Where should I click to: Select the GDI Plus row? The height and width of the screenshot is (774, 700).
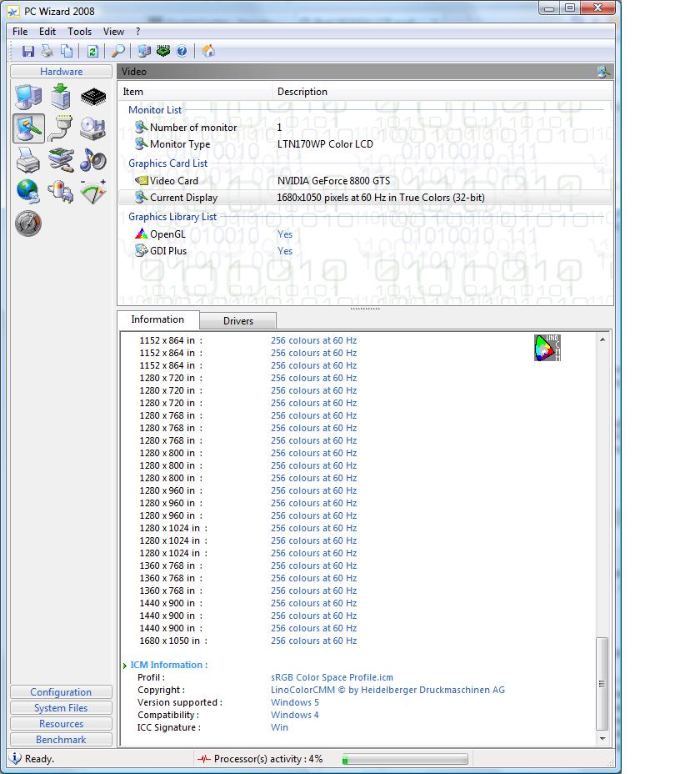click(x=365, y=251)
